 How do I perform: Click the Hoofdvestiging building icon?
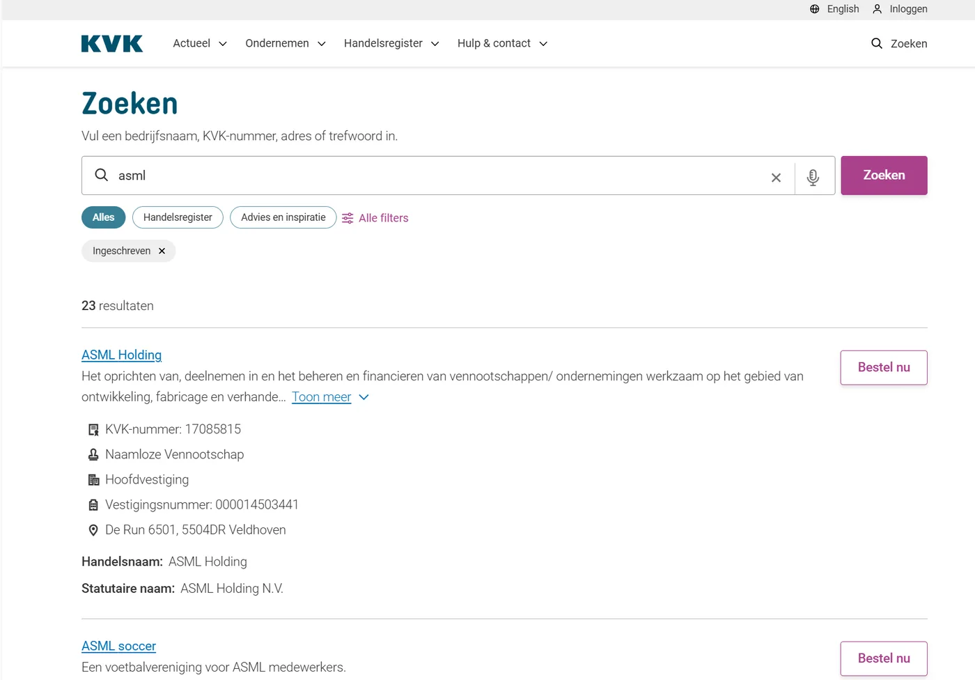click(x=93, y=480)
